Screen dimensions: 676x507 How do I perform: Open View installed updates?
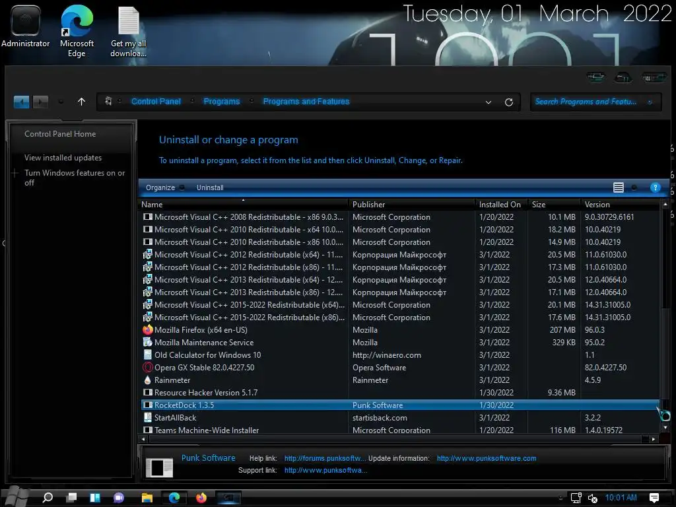(x=63, y=158)
